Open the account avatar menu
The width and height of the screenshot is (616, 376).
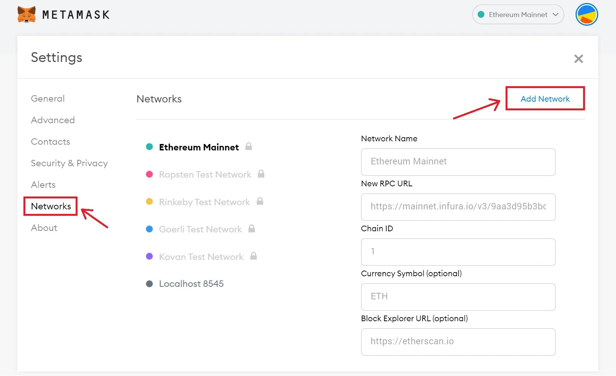(587, 15)
